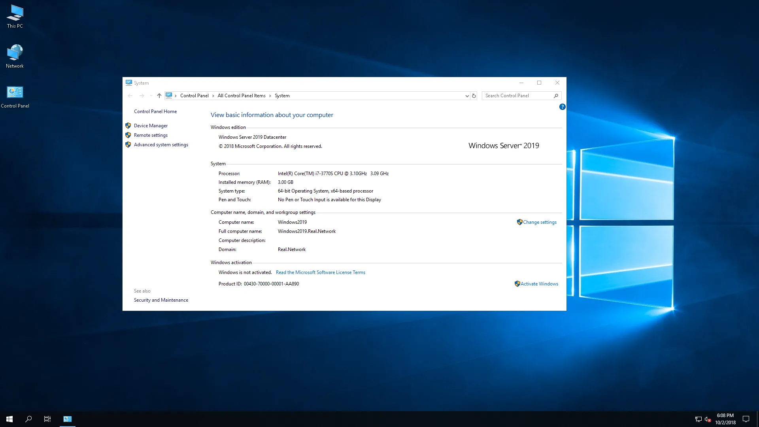Viewport: 759px width, 427px height.
Task: Click the Control Panel Home icon
Action: pos(155,111)
